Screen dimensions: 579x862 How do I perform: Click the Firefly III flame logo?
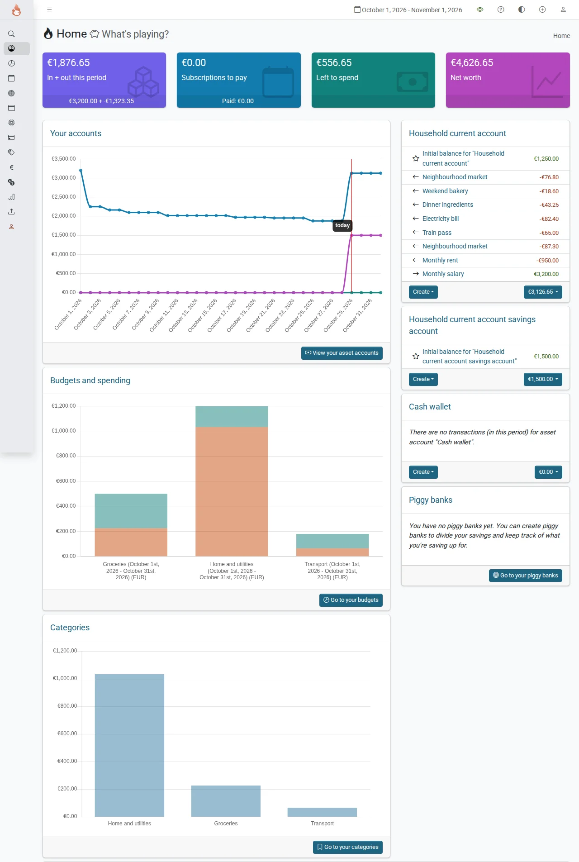pos(16,10)
